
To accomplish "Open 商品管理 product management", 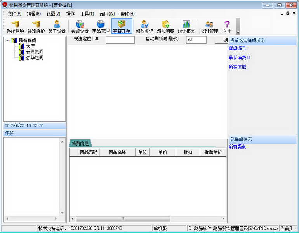I will point(101,26).
